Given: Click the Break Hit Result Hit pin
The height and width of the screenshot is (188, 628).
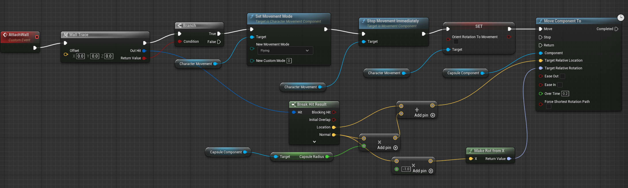Looking at the screenshot, I should tap(294, 112).
